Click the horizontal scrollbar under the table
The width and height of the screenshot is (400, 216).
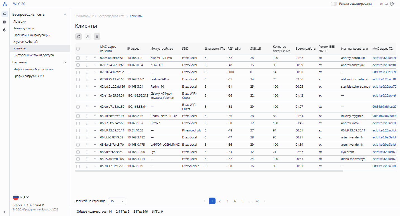[x=209, y=171]
